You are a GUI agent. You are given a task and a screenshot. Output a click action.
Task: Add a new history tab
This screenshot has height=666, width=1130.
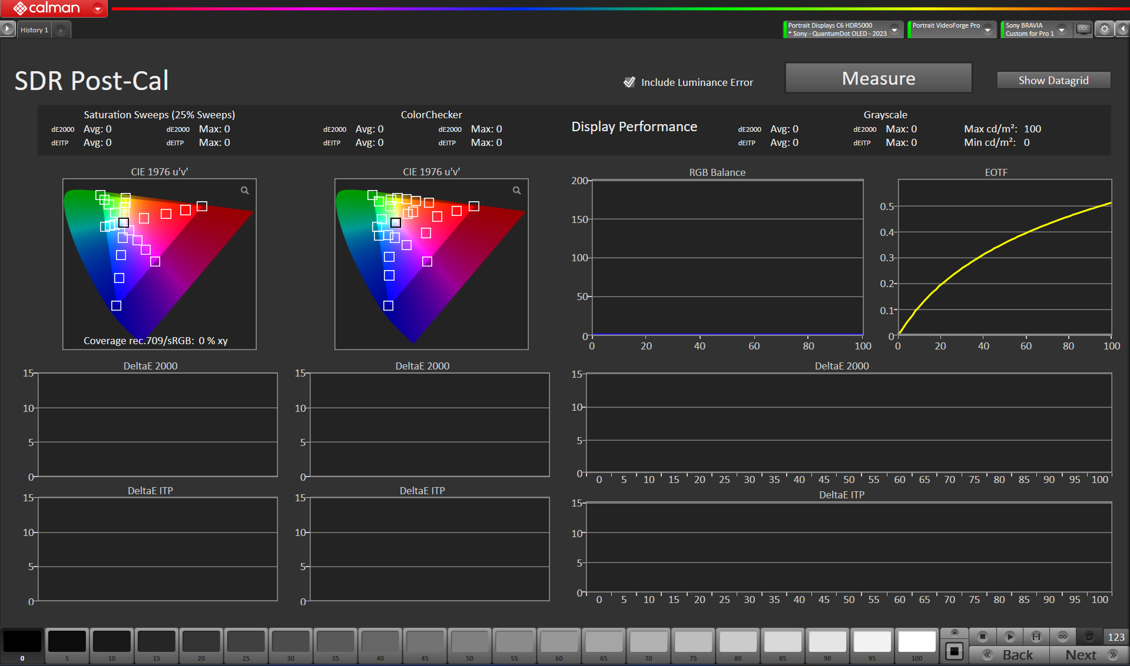click(61, 30)
